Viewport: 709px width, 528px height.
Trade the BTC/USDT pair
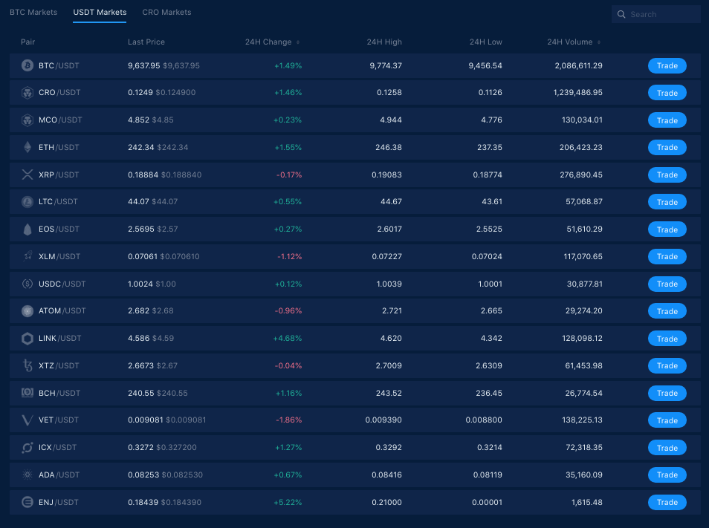(x=667, y=65)
